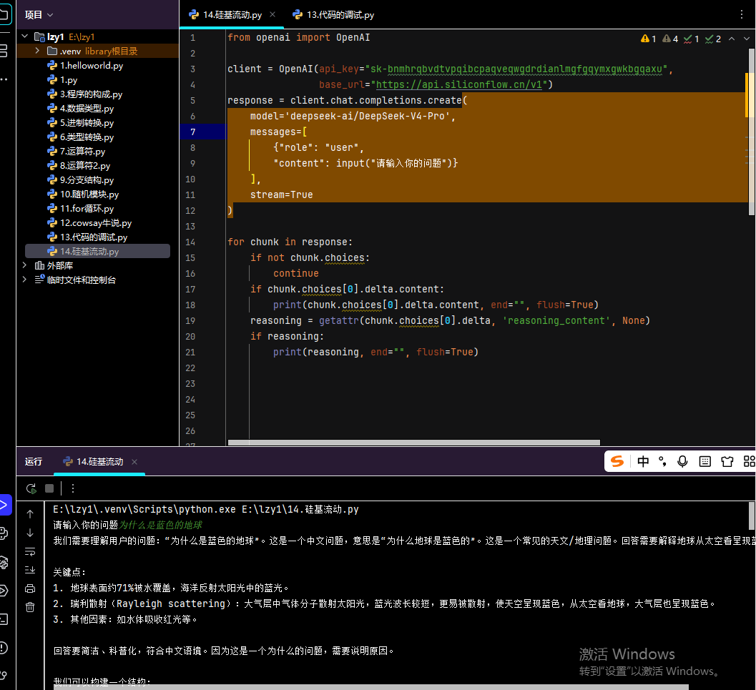Toggle scroll to end of console
The height and width of the screenshot is (690, 756).
(x=30, y=570)
